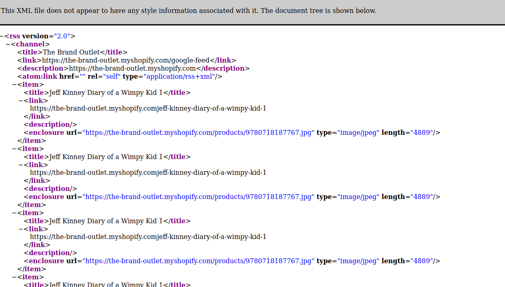
Task: Click the empty description tag in the third item
Action: tap(50, 253)
